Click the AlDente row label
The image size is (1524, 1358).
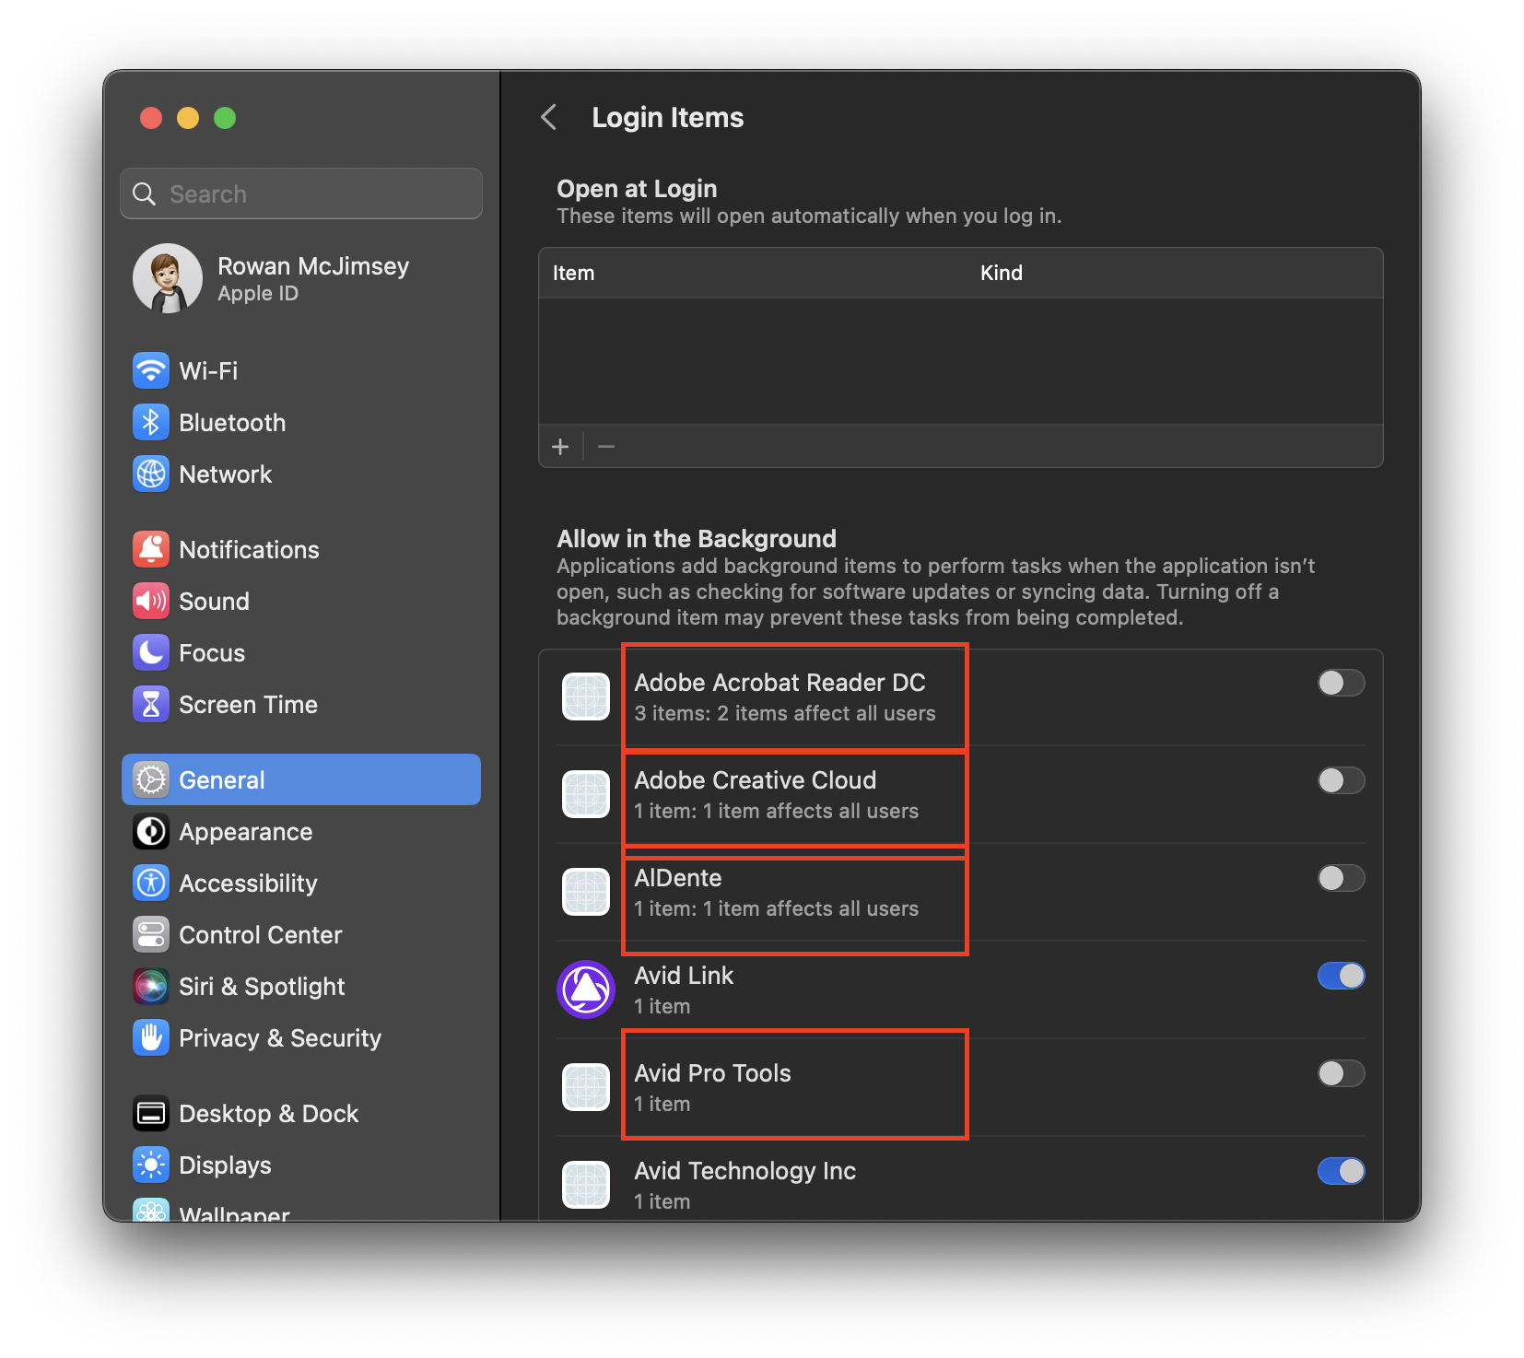tap(678, 878)
